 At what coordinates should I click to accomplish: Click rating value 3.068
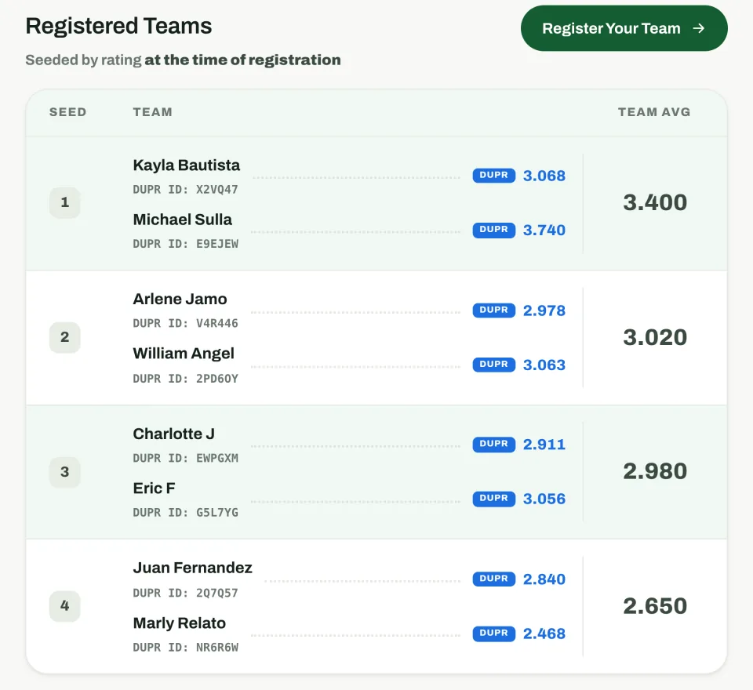coord(544,176)
